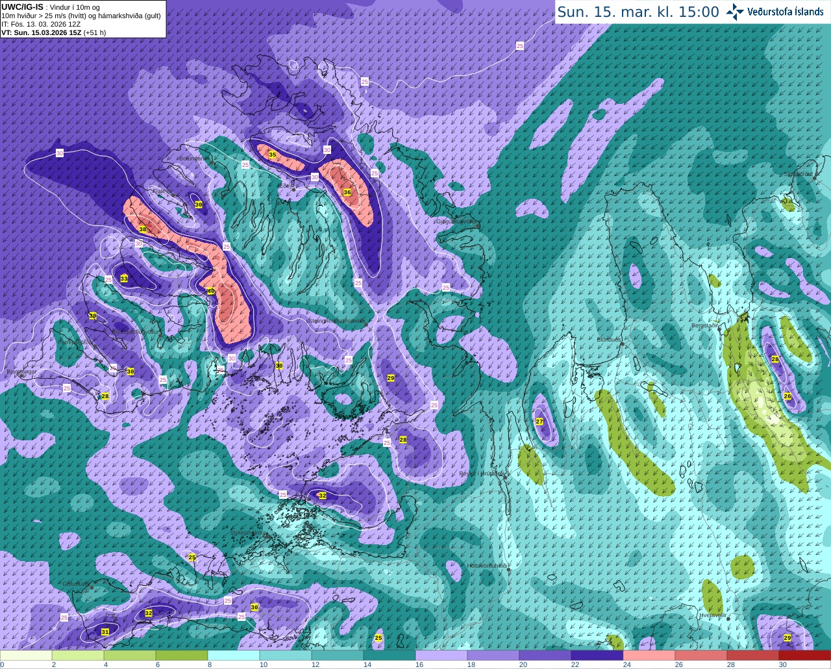Click the 24–26 m/s salmon pink legend swatch

(649, 655)
